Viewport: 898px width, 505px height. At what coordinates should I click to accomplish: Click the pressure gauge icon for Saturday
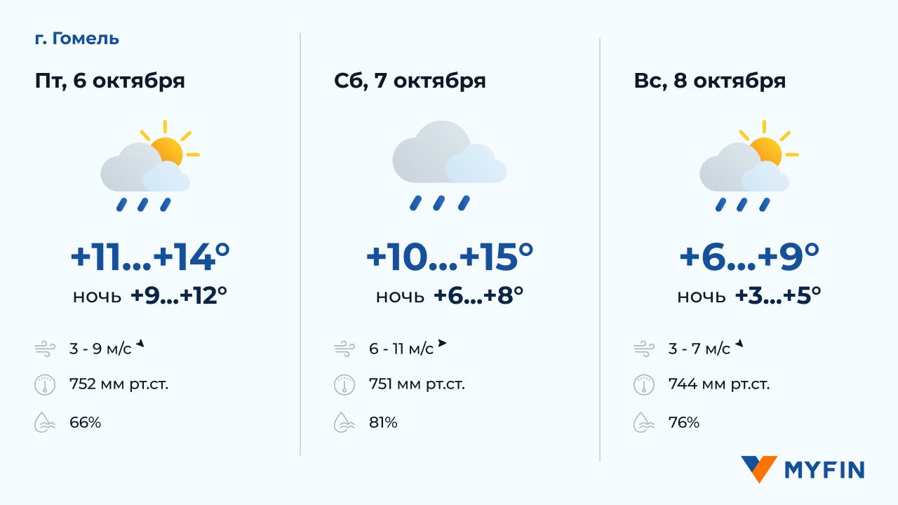(344, 384)
